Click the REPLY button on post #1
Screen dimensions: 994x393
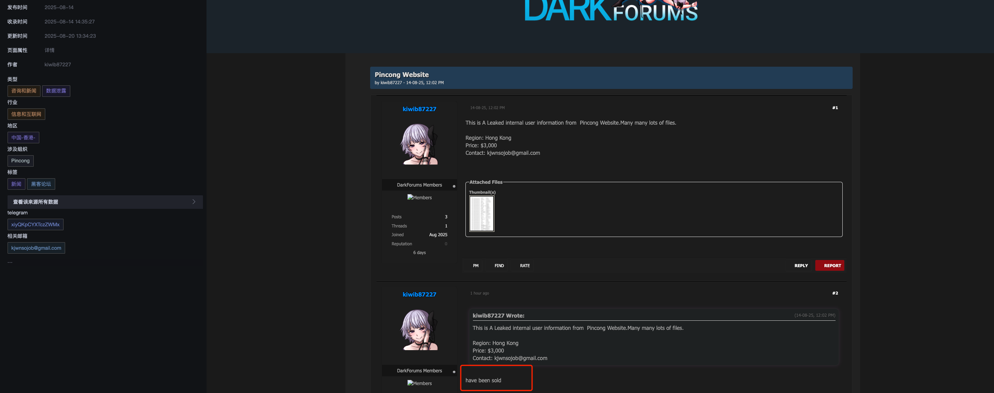(x=801, y=266)
